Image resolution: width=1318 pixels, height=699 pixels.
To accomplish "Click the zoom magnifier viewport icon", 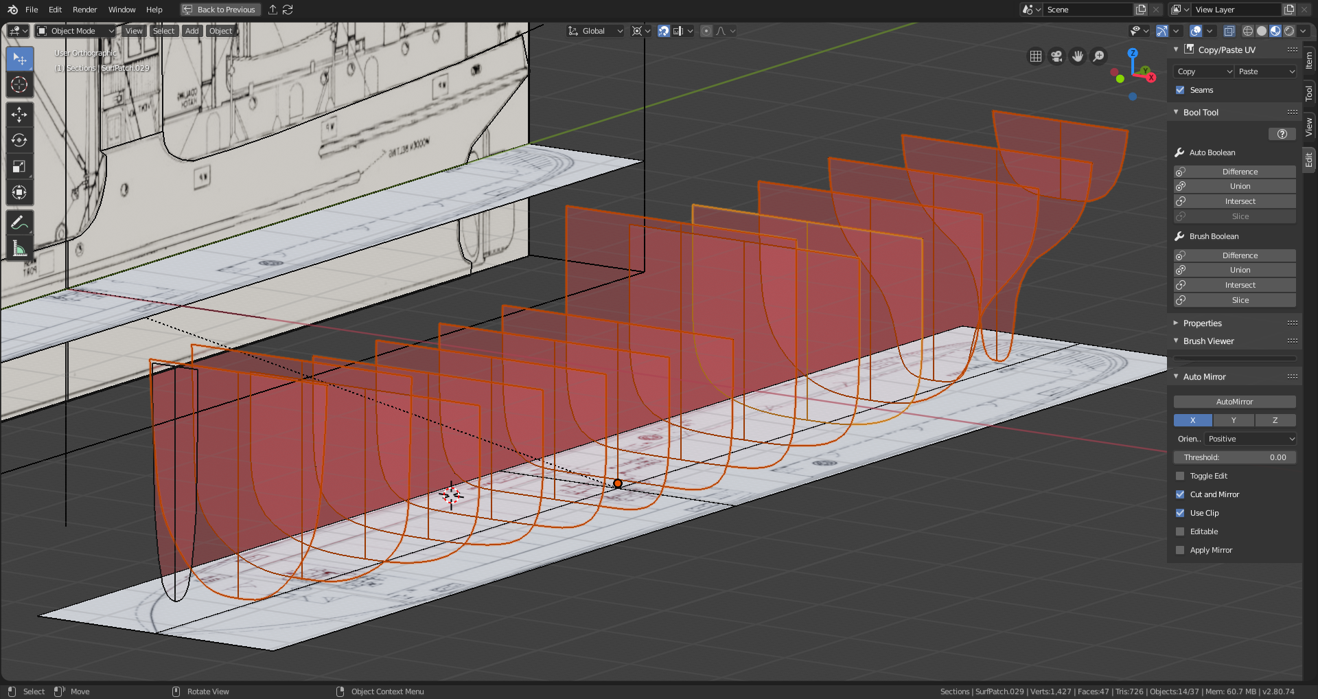I will click(1098, 56).
